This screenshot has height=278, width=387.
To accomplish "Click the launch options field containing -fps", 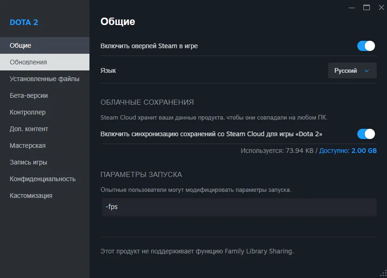I will point(238,207).
